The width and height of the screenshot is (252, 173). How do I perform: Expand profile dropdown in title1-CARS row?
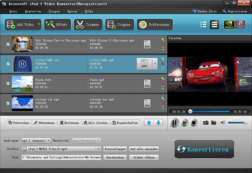click(x=155, y=64)
